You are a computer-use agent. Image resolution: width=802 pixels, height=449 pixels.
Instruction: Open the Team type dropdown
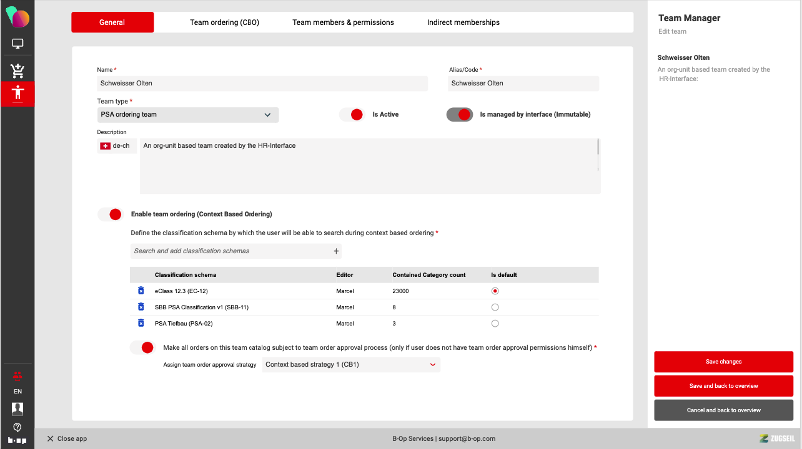[189, 115]
